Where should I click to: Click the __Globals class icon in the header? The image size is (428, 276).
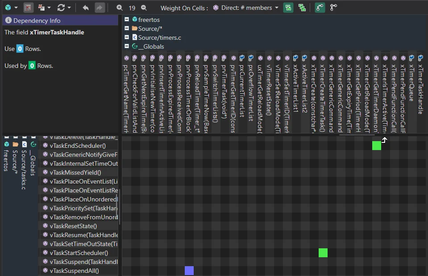135,46
